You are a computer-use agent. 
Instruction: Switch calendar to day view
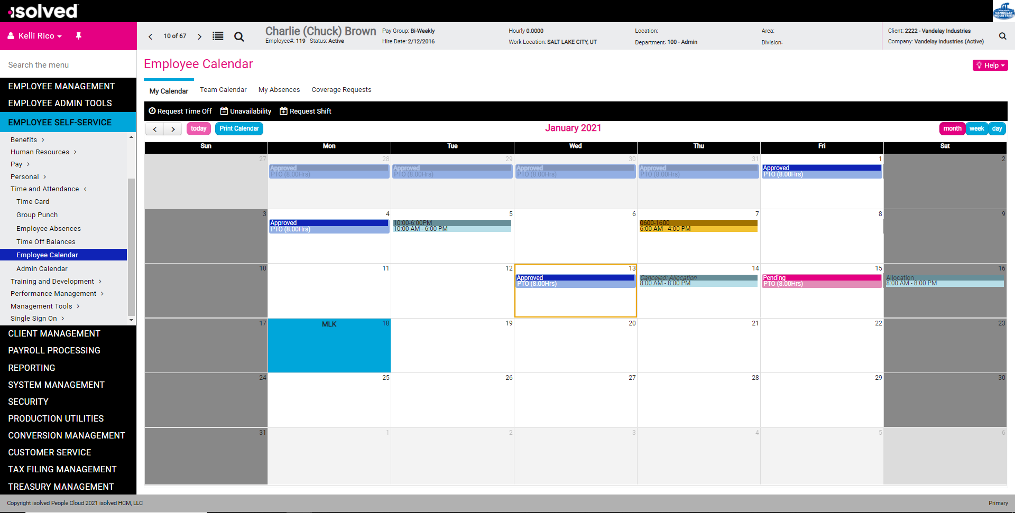pyautogui.click(x=997, y=128)
